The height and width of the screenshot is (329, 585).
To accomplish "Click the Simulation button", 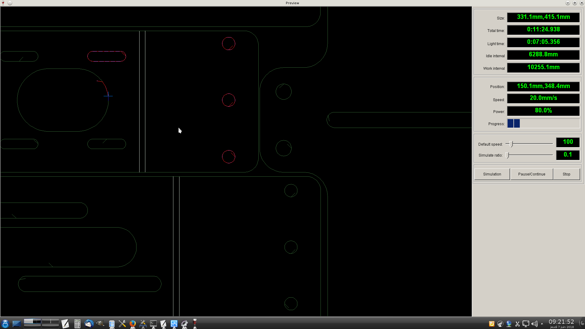I will tap(492, 174).
